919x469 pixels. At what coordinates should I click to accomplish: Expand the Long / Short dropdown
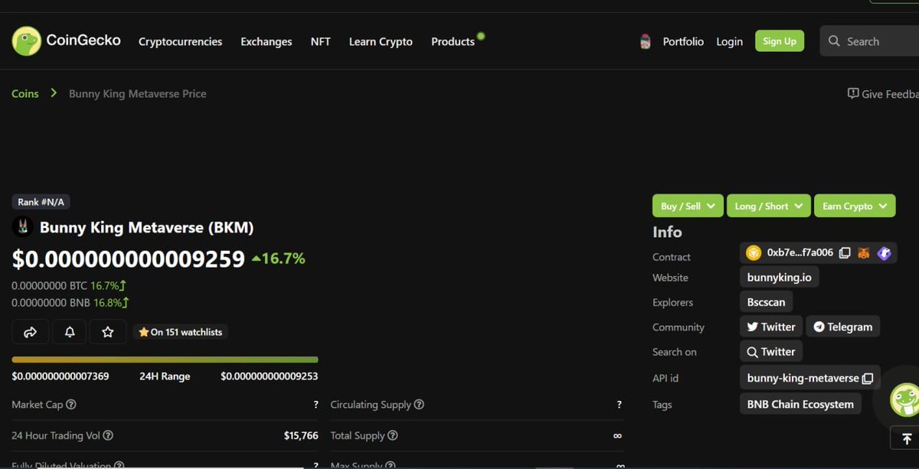click(769, 206)
